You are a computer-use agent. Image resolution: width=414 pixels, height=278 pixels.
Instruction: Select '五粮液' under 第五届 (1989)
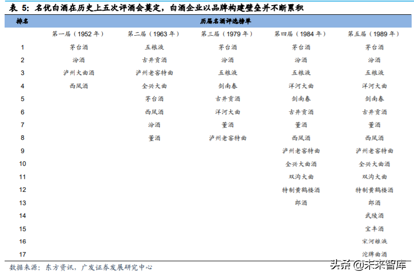click(x=374, y=73)
